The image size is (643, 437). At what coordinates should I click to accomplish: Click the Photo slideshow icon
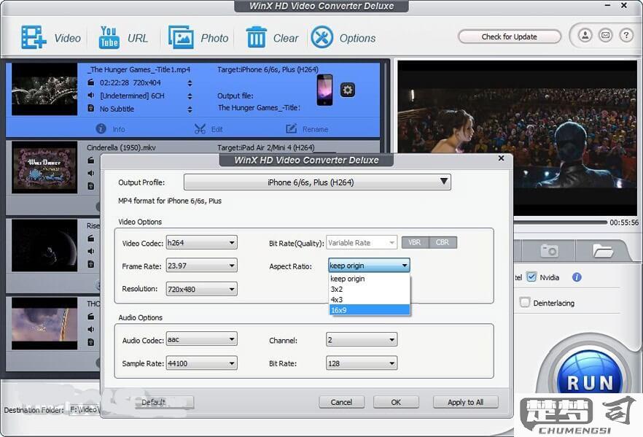coord(181,37)
